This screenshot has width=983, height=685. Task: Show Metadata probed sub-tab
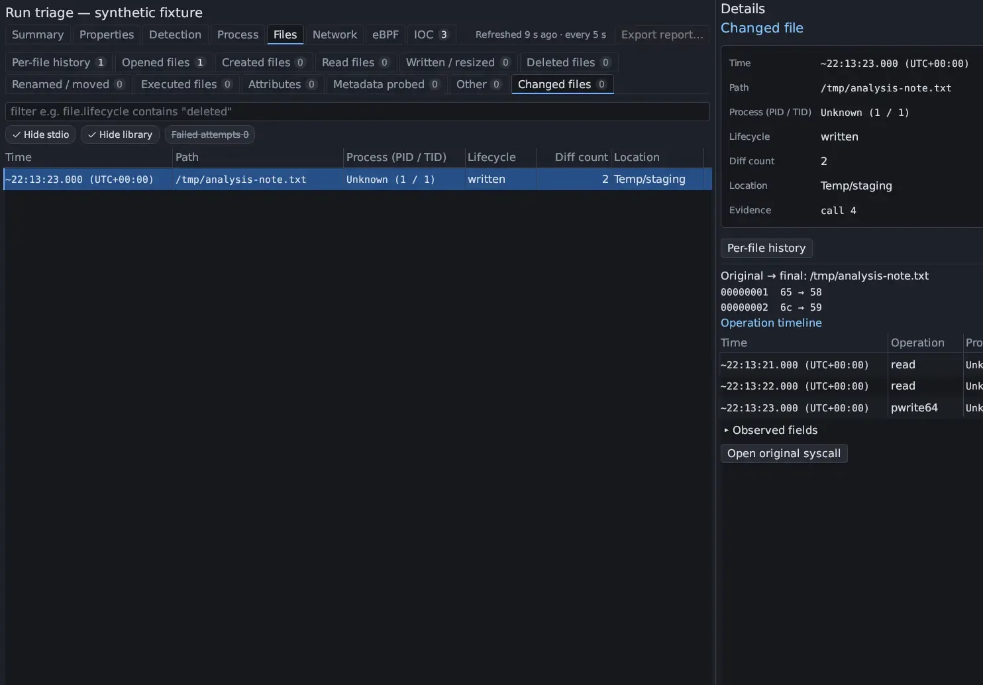(x=387, y=84)
